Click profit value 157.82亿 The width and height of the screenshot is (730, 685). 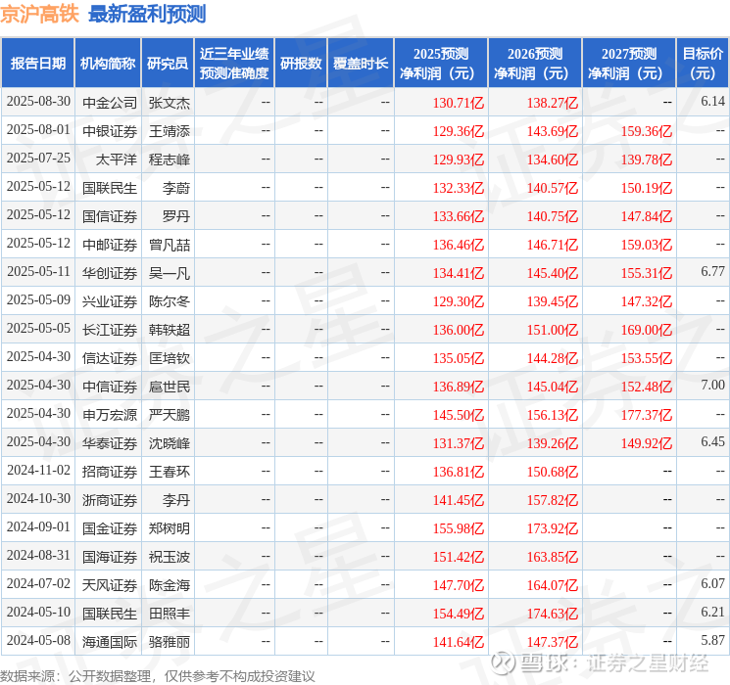coord(553,500)
